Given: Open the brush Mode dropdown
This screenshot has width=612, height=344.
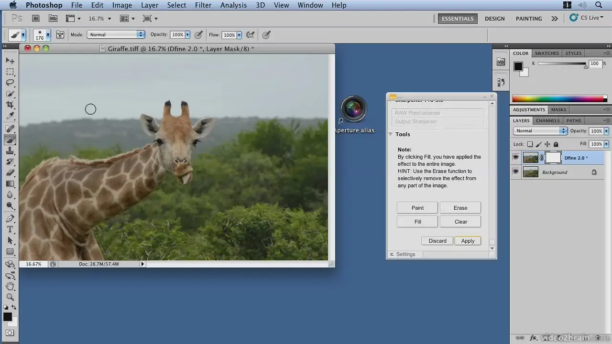Looking at the screenshot, I should click(116, 34).
